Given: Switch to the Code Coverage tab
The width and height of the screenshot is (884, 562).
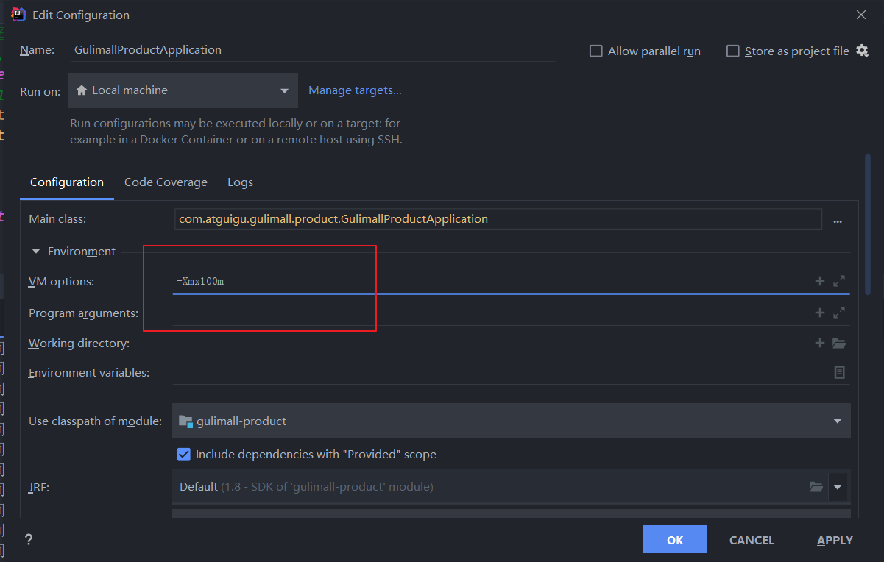Looking at the screenshot, I should tap(166, 182).
